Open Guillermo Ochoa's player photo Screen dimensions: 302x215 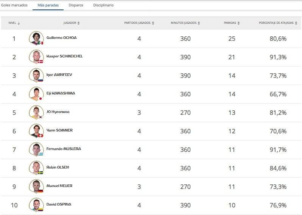[x=36, y=38]
